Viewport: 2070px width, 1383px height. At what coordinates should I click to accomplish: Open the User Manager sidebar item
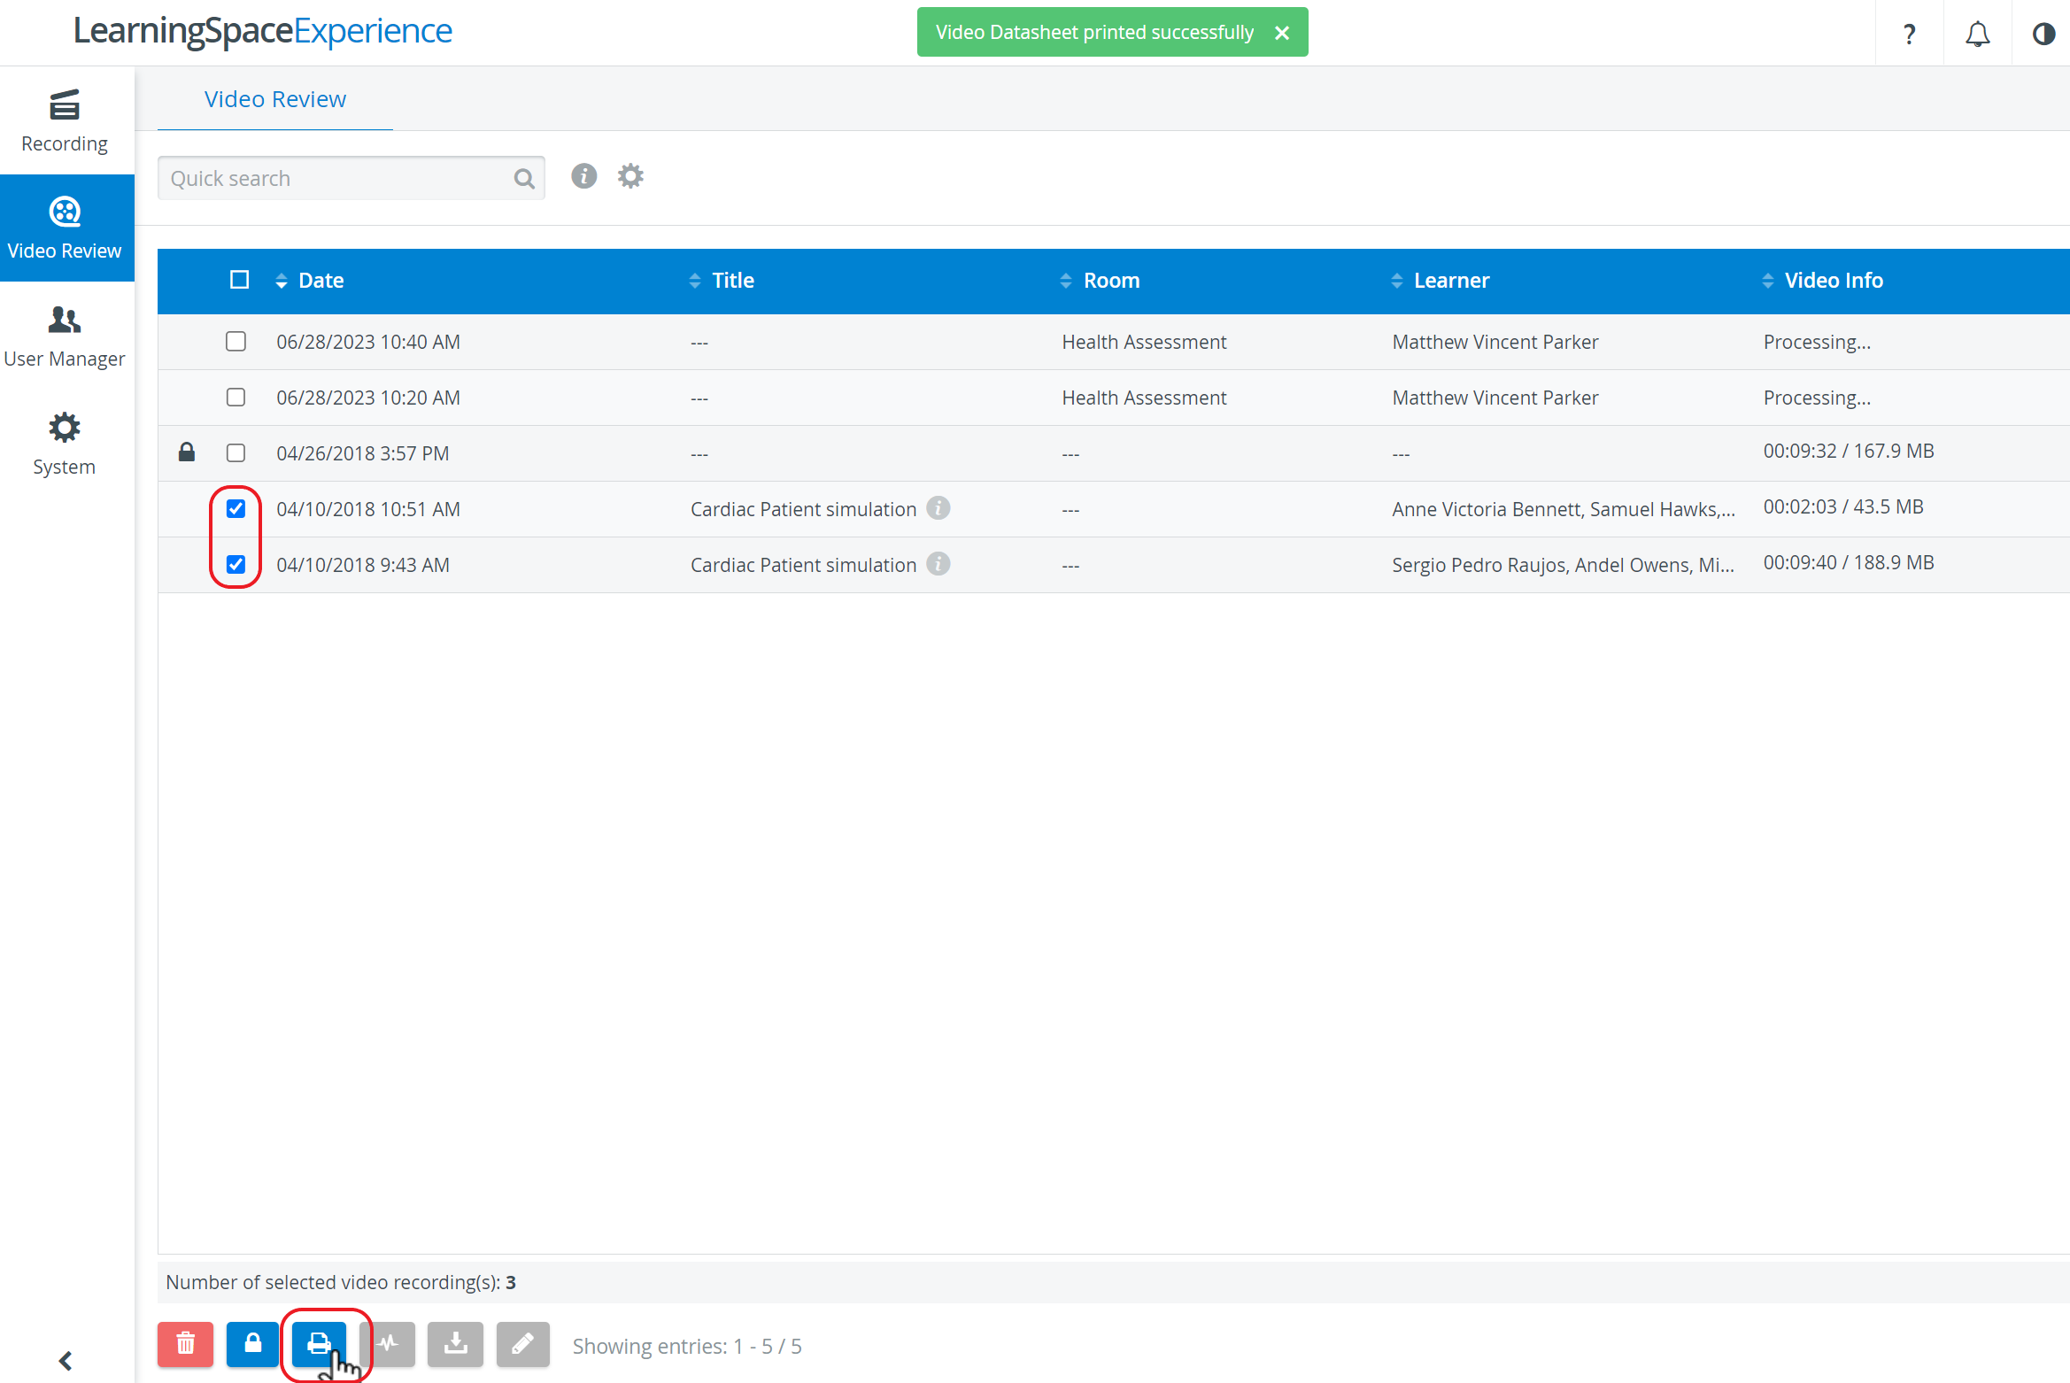click(65, 336)
